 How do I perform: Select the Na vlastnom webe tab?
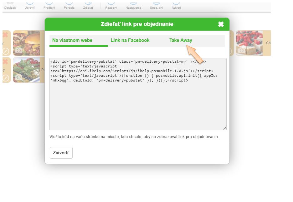point(72,40)
